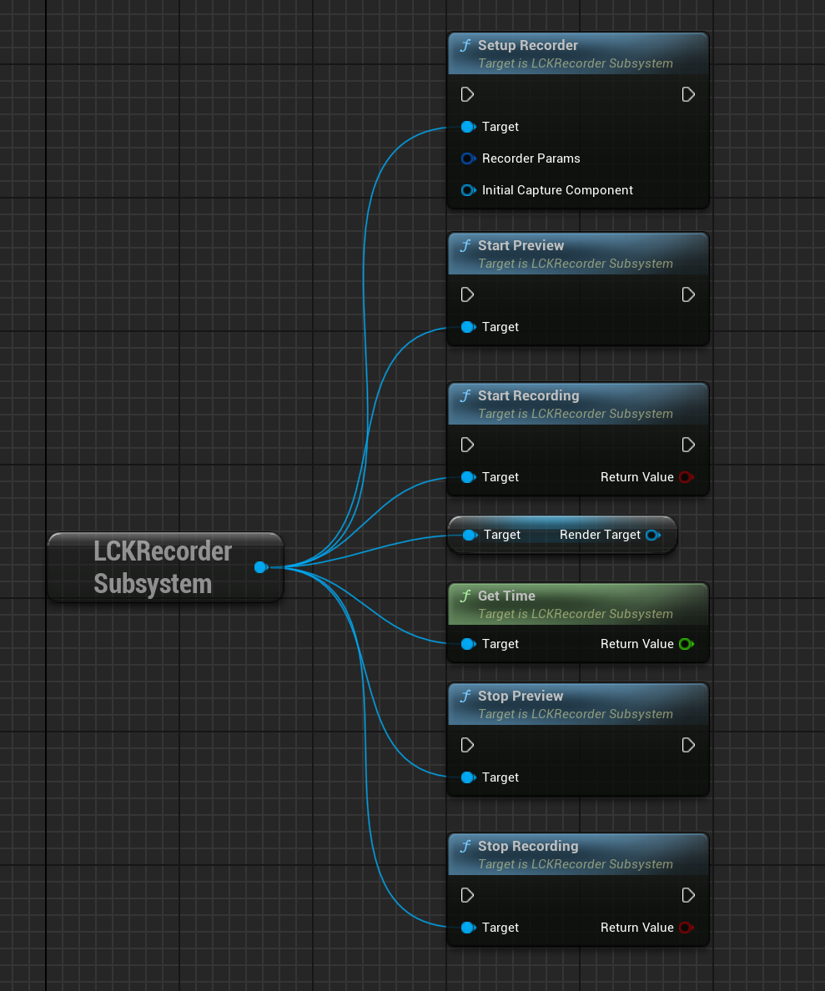Click Stop Preview output execution pin
This screenshot has width=825, height=991.
pos(688,745)
